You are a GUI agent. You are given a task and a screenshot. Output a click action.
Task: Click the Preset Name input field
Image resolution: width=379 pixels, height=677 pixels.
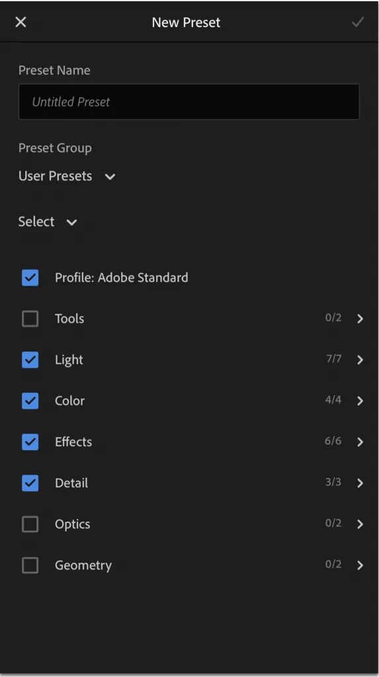coord(189,101)
